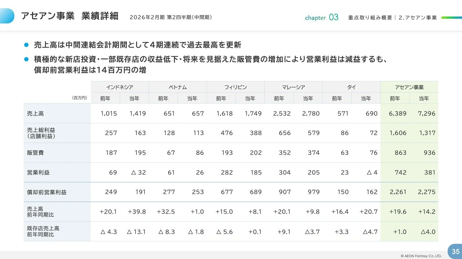Select the マレーシア column header
462x259 pixels.
point(293,86)
